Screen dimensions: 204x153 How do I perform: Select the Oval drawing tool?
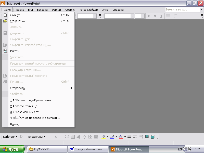pos(67,137)
